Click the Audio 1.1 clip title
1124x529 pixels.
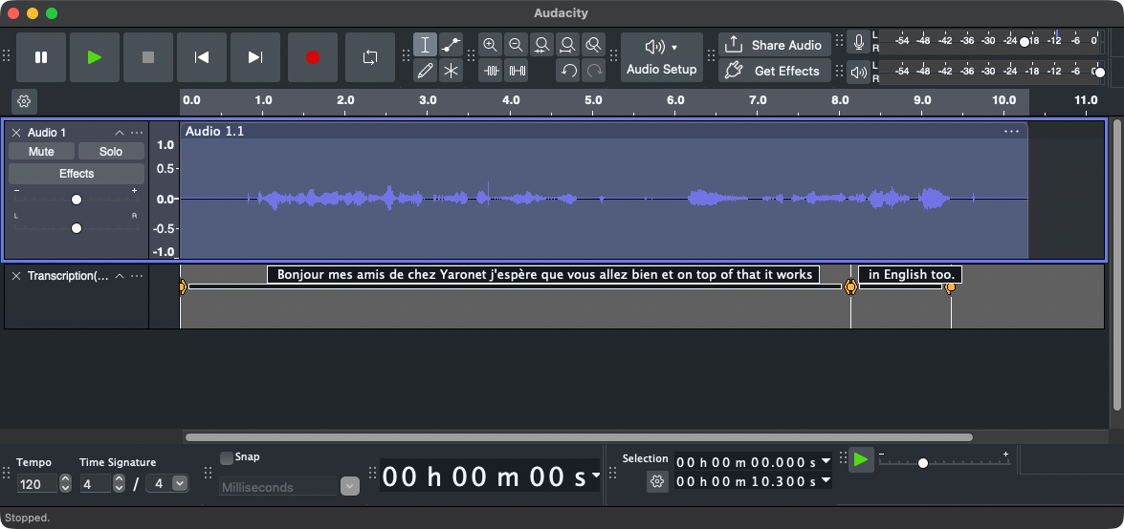214,131
